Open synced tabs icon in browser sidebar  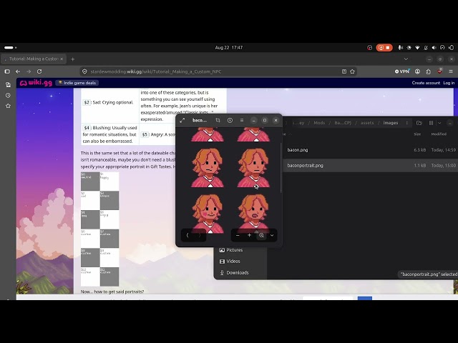click(8, 84)
